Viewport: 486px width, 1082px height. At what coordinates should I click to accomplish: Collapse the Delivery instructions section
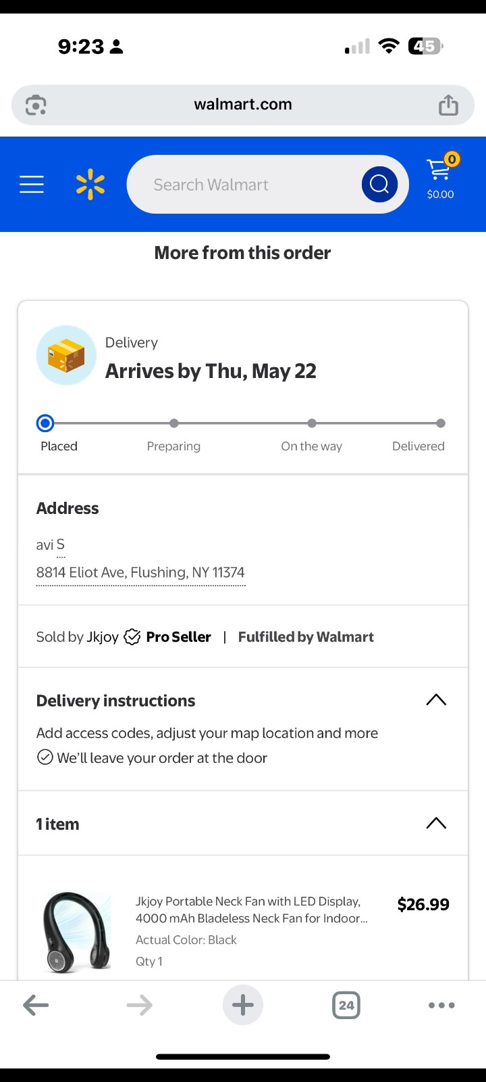[x=436, y=700]
